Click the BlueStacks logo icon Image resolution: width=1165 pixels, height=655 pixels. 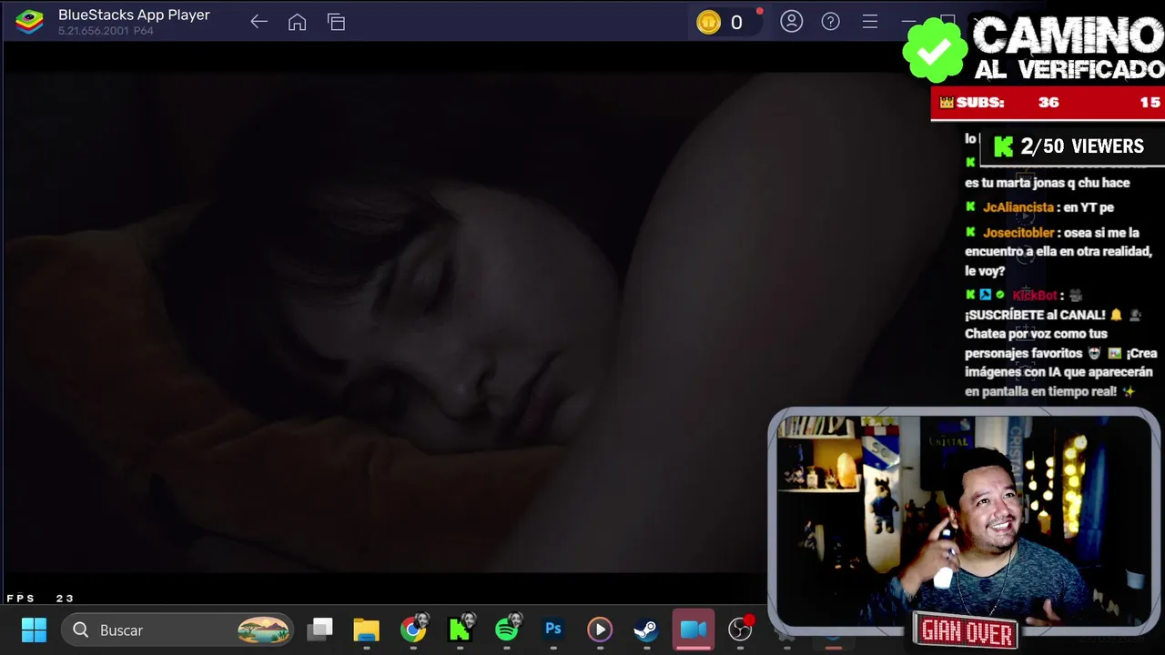(x=29, y=22)
